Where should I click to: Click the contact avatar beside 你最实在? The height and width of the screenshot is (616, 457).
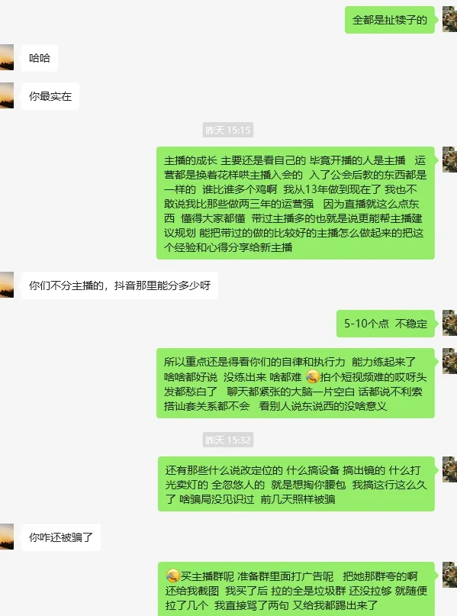coord(7,95)
